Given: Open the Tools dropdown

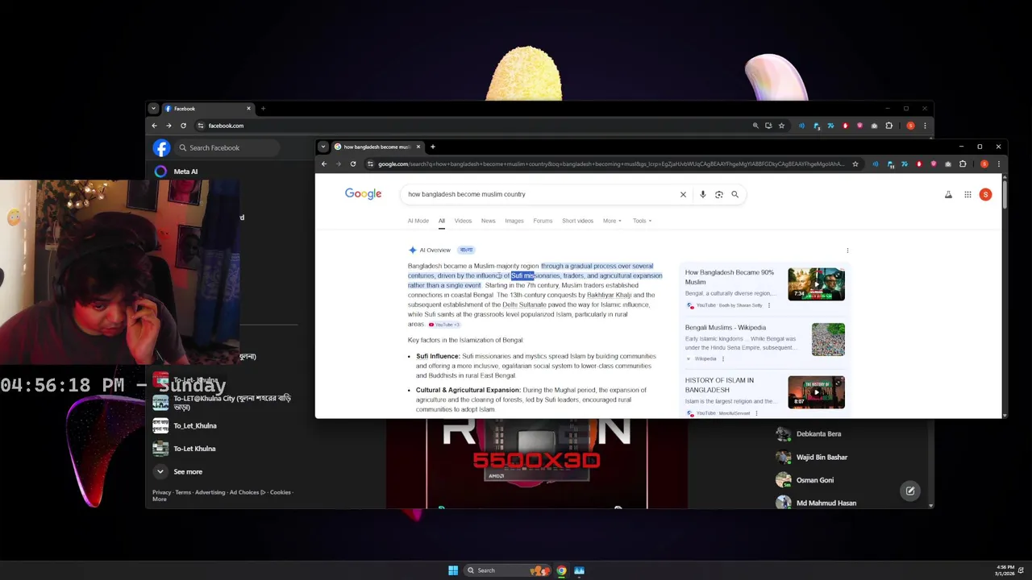Looking at the screenshot, I should pos(642,221).
